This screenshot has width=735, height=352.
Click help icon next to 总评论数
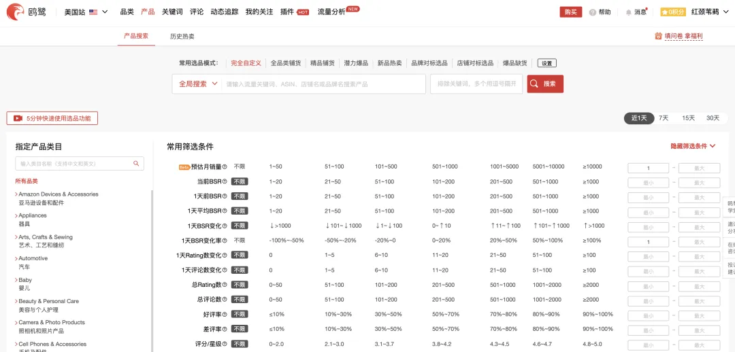tap(225, 300)
